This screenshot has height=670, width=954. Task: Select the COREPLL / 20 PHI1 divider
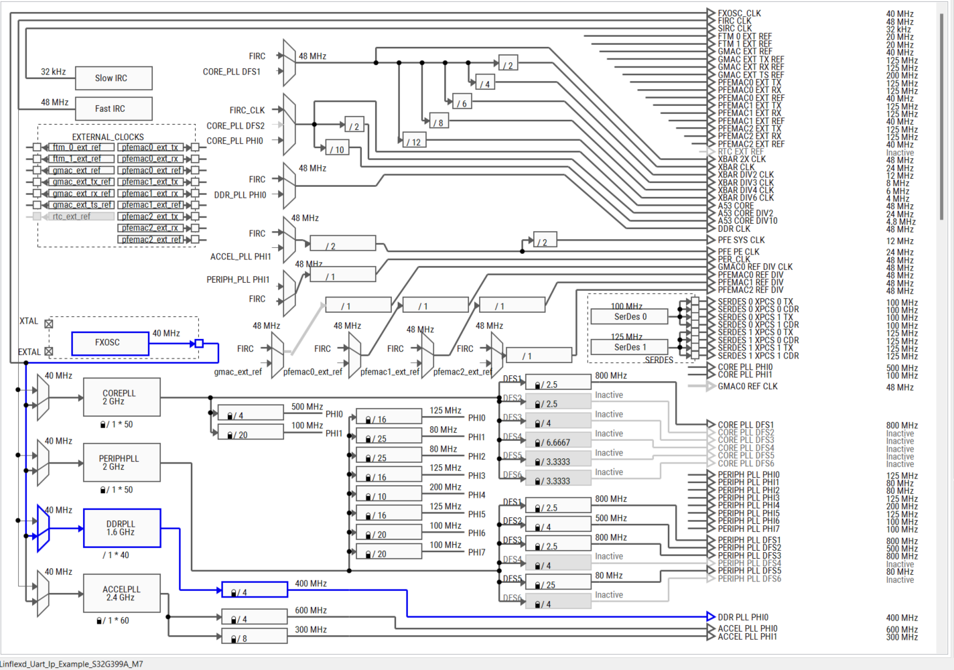[x=251, y=432]
